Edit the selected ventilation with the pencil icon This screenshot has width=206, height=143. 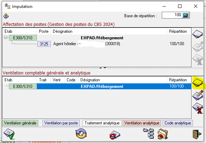click(x=198, y=95)
